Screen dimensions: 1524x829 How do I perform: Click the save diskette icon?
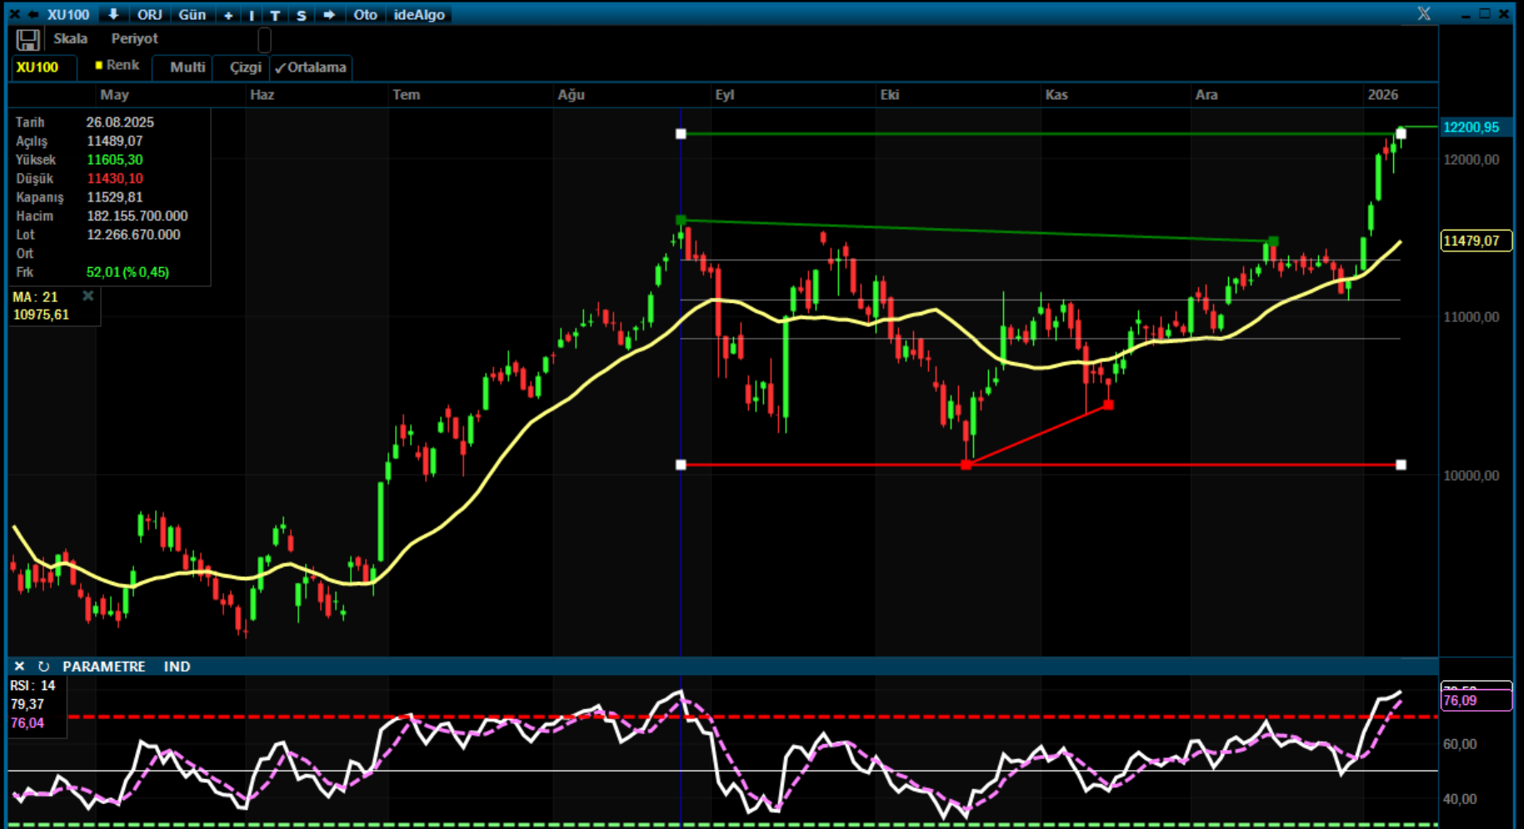27,40
